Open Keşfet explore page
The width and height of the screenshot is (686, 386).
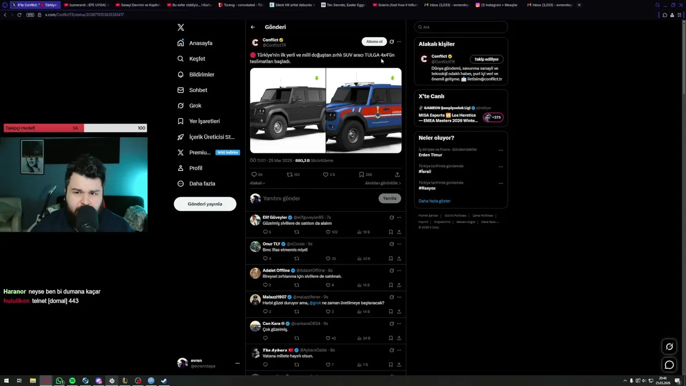[191, 58]
